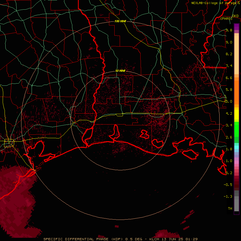Click the light peach color bar segment
Viewport: 241px width, 241px height.
[236, 55]
